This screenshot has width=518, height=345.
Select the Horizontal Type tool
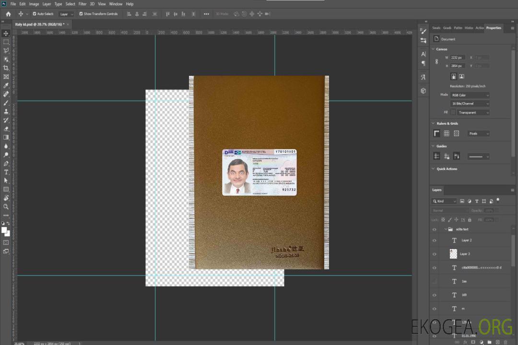(x=6, y=172)
